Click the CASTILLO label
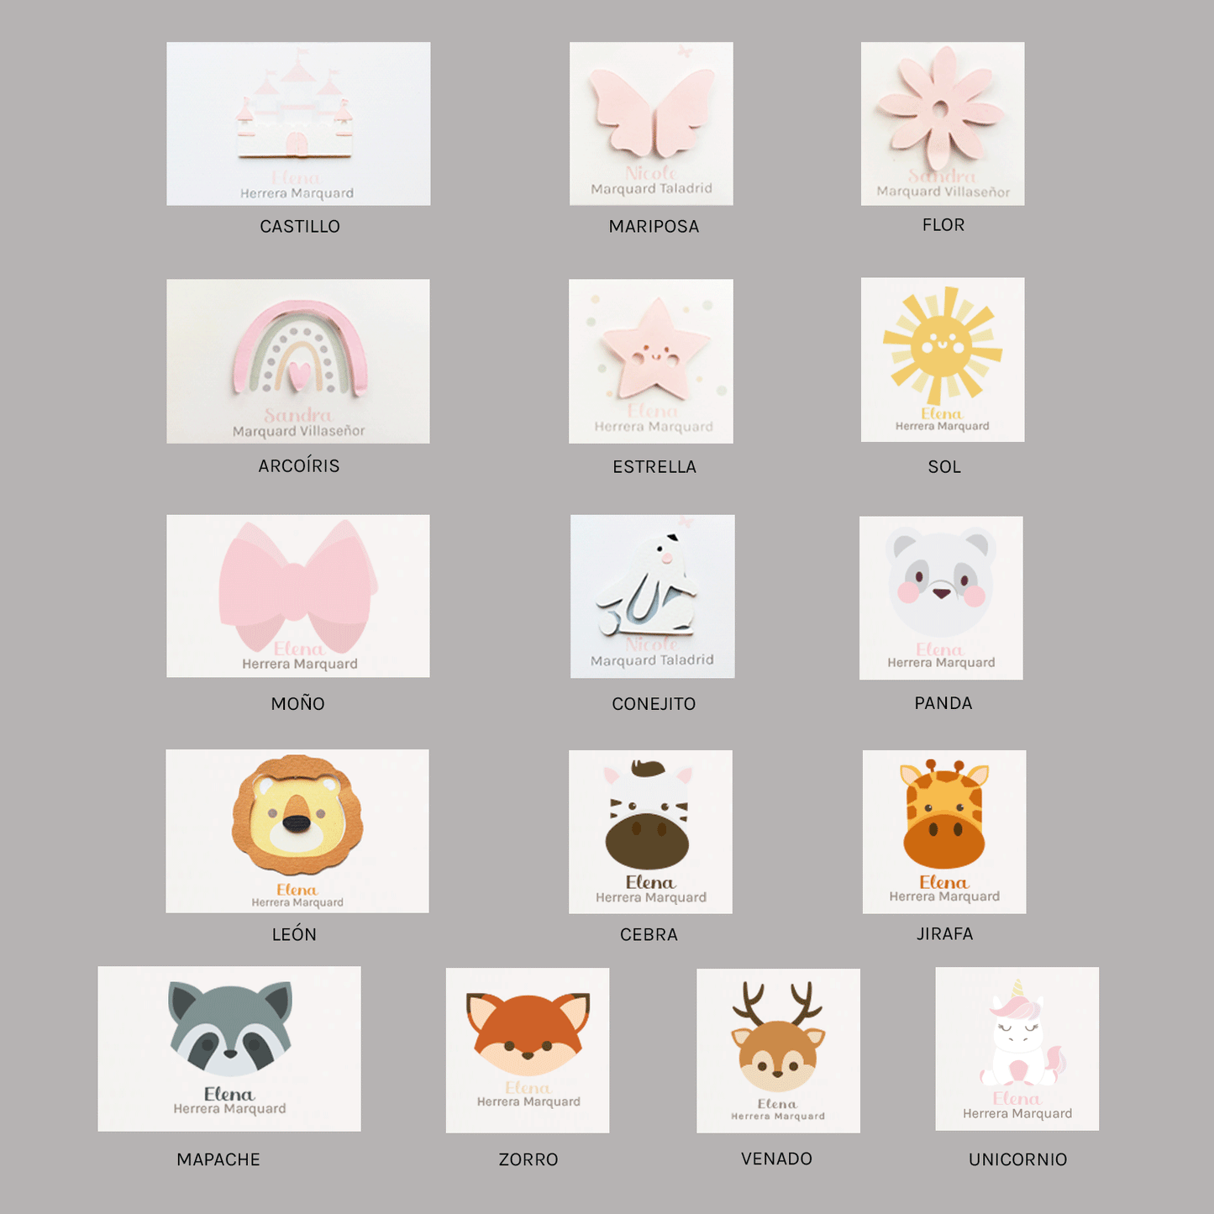1214x1214 pixels. (300, 226)
